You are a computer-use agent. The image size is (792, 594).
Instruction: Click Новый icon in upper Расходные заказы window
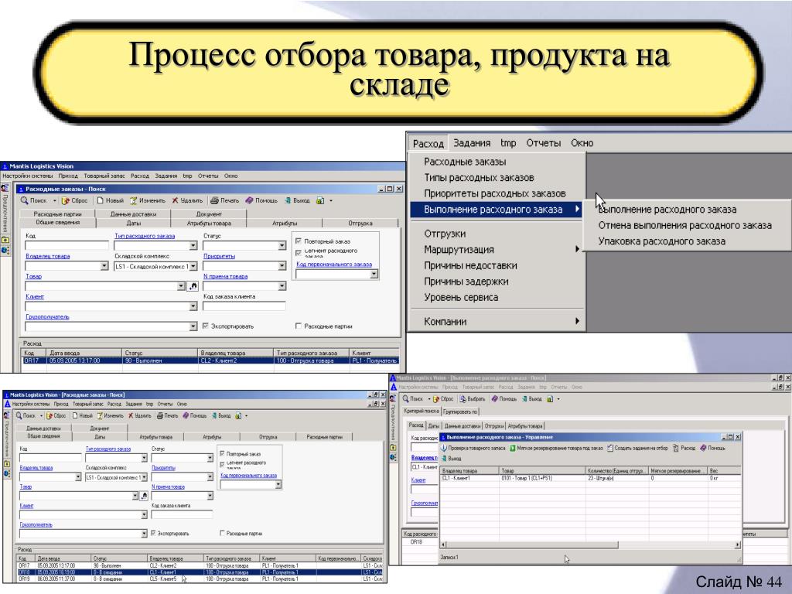tap(101, 200)
